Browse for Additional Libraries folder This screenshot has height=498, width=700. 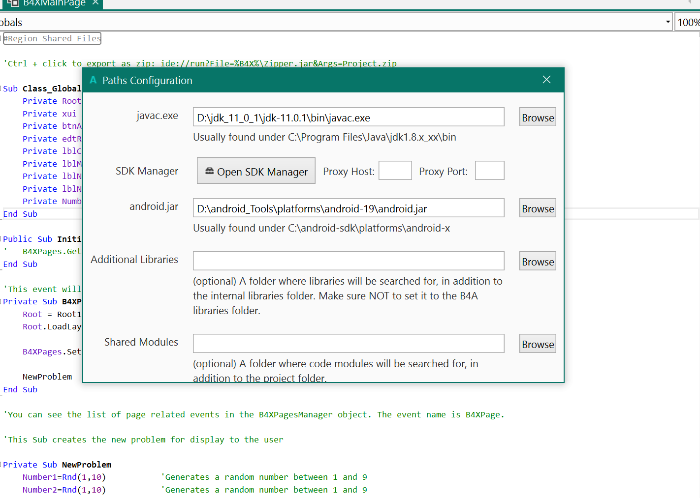point(538,261)
